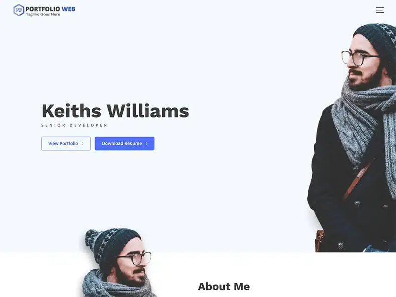Image resolution: width=396 pixels, height=297 pixels.
Task: Open the hamburger navigation menu
Action: click(380, 10)
